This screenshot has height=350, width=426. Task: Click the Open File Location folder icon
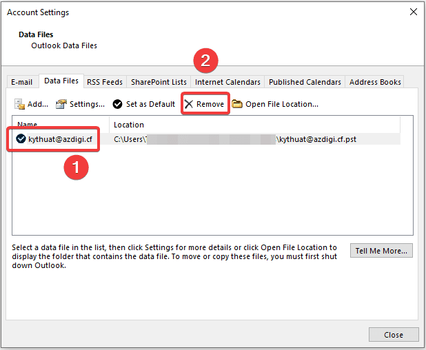click(x=237, y=104)
